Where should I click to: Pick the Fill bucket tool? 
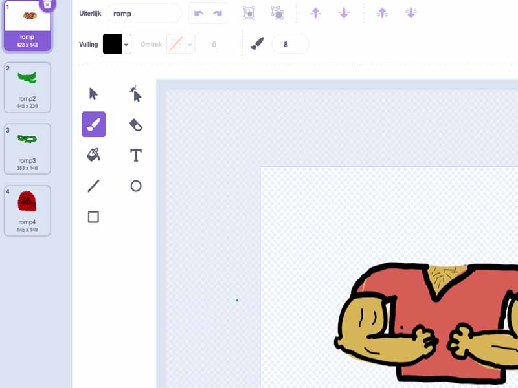(x=93, y=155)
